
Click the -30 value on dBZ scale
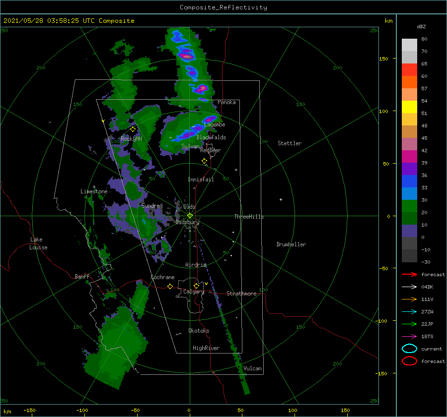coord(426,262)
